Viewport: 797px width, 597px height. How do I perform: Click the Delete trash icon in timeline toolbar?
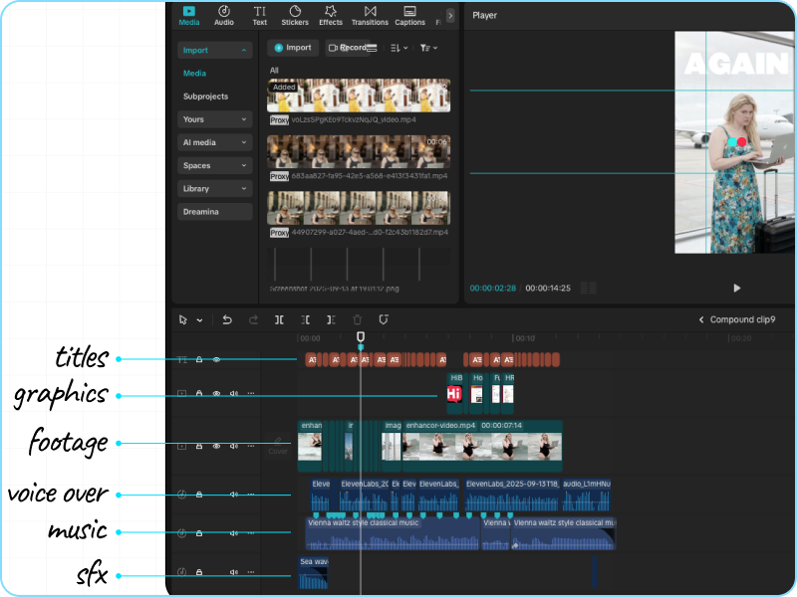click(x=358, y=319)
